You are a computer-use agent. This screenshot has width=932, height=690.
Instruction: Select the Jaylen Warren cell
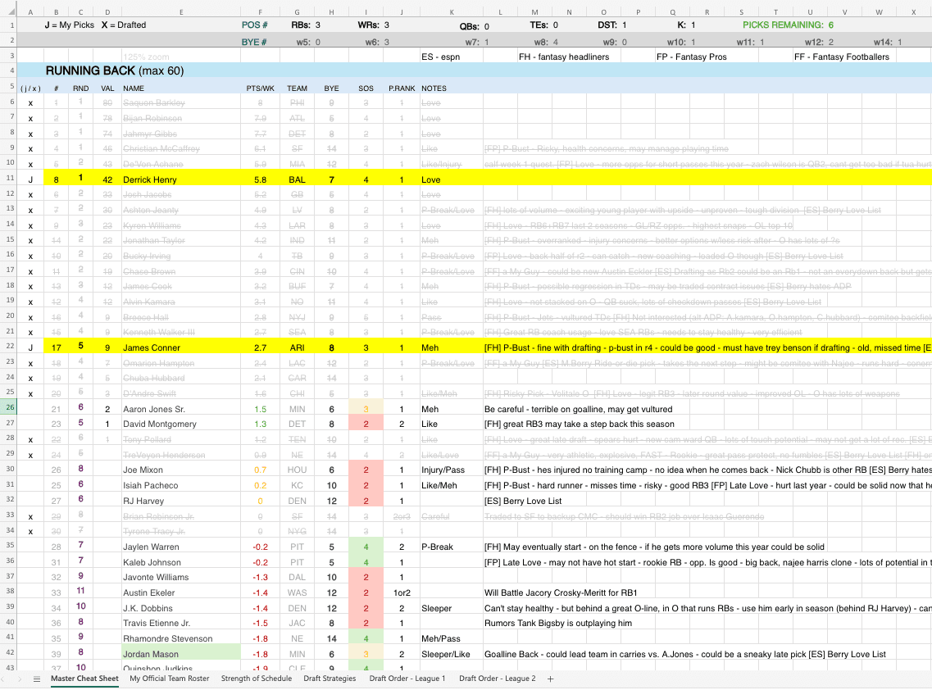click(x=180, y=547)
